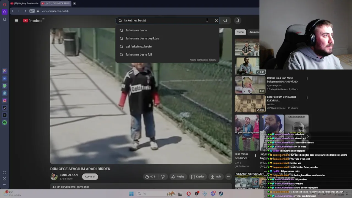Open Opera from the Windows taskbar
352x198 pixels.
coord(188,194)
